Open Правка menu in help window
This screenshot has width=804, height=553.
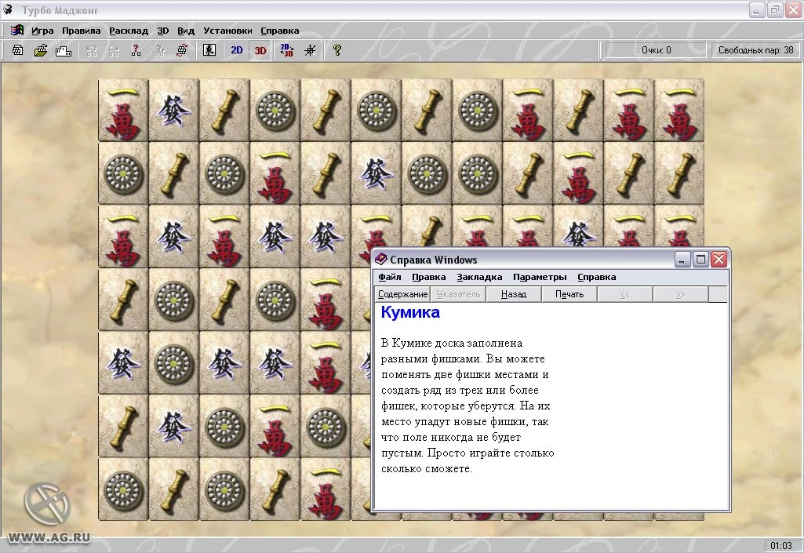click(428, 277)
